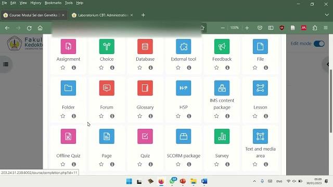Open the Tools menu

click(x=69, y=3)
